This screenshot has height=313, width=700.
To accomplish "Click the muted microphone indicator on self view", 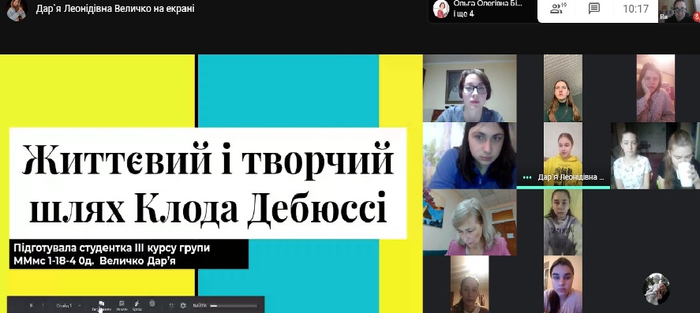I will (696, 17).
